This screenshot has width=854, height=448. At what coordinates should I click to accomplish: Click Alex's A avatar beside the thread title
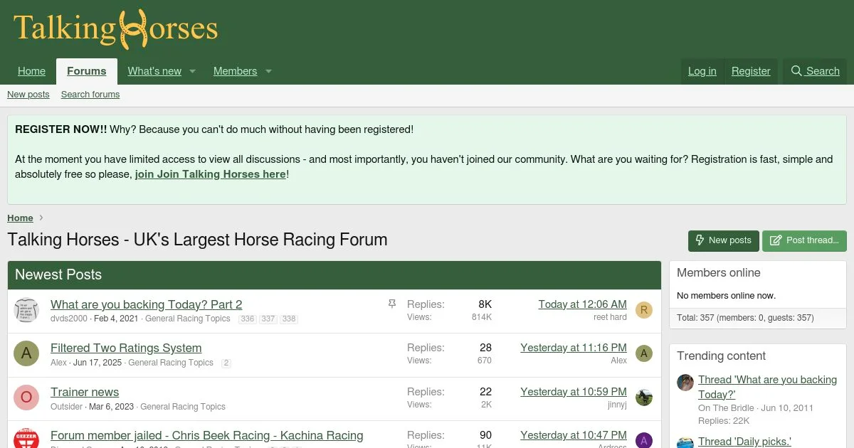pyautogui.click(x=26, y=353)
